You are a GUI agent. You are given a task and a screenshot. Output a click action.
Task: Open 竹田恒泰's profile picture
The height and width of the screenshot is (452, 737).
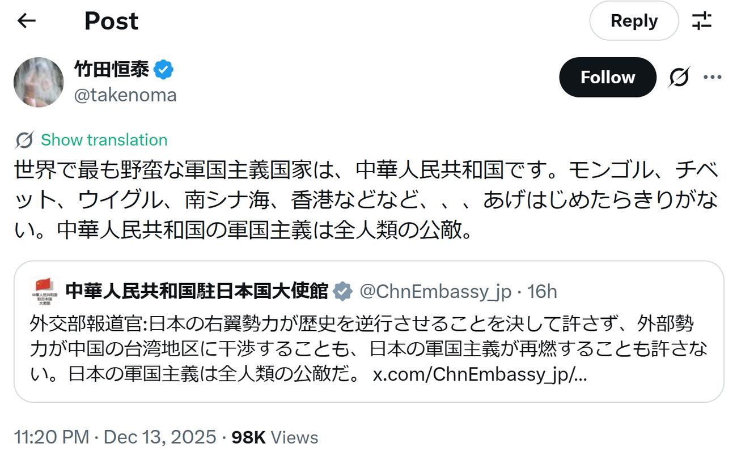(39, 82)
